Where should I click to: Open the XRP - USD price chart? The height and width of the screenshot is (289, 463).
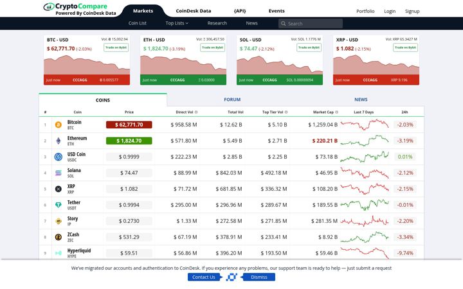point(376,65)
